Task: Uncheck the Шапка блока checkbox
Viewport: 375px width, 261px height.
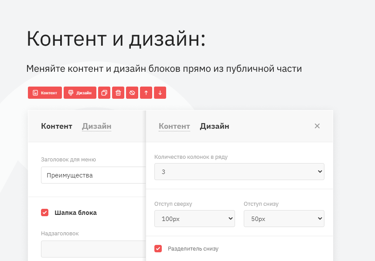Action: pos(44,213)
